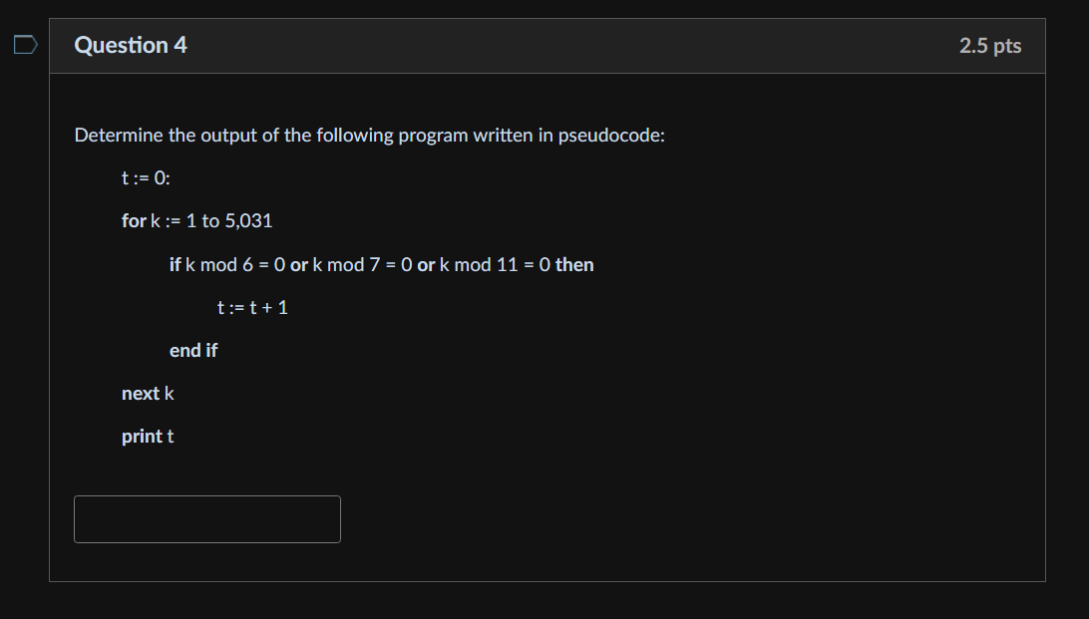Click the Question 4 header bar
This screenshot has height=619, width=1089.
point(548,45)
